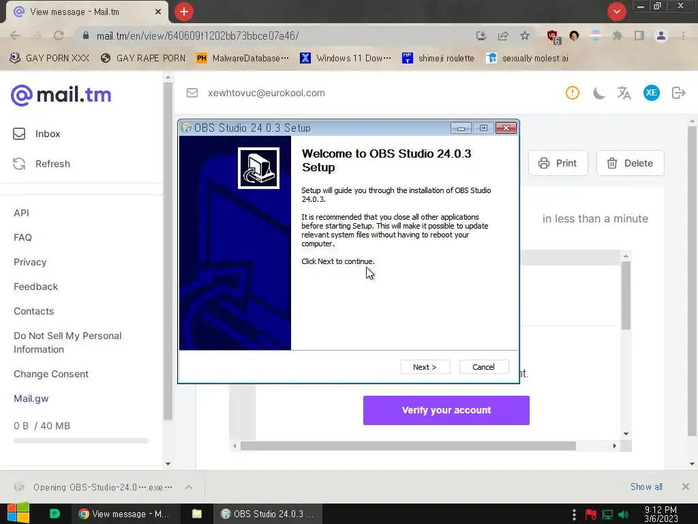Screen dimensions: 698x524
Task: Go back with the browser back arrow
Action: click(15, 35)
